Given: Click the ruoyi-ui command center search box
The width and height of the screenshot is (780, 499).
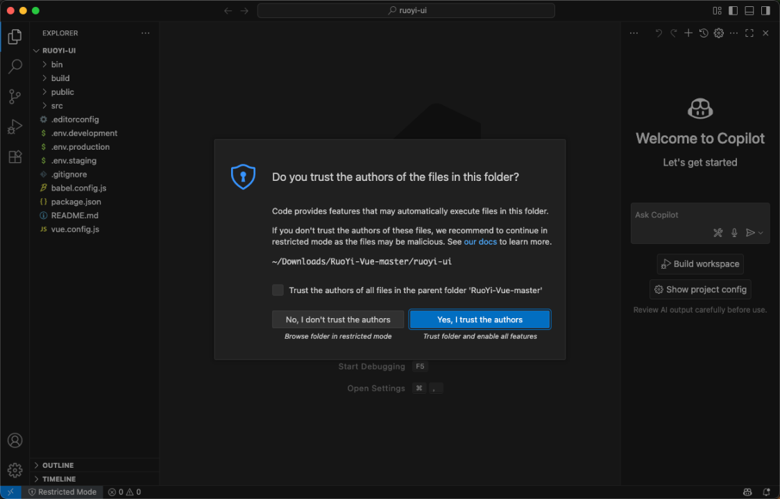Looking at the screenshot, I should [406, 10].
